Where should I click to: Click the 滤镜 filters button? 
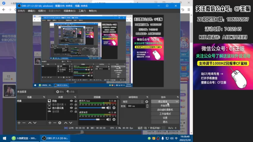pos(71,92)
